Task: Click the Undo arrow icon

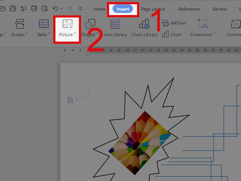Action: (x=55, y=9)
